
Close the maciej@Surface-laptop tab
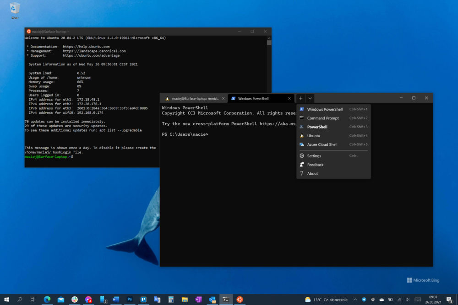pos(223,99)
